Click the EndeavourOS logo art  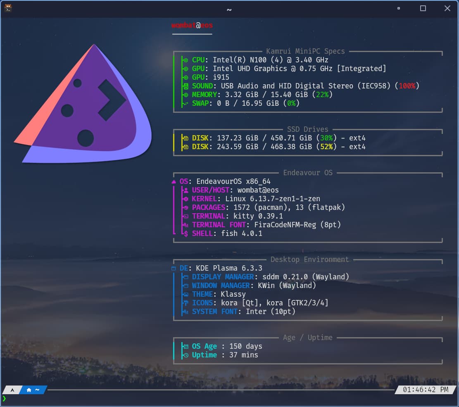pos(83,103)
